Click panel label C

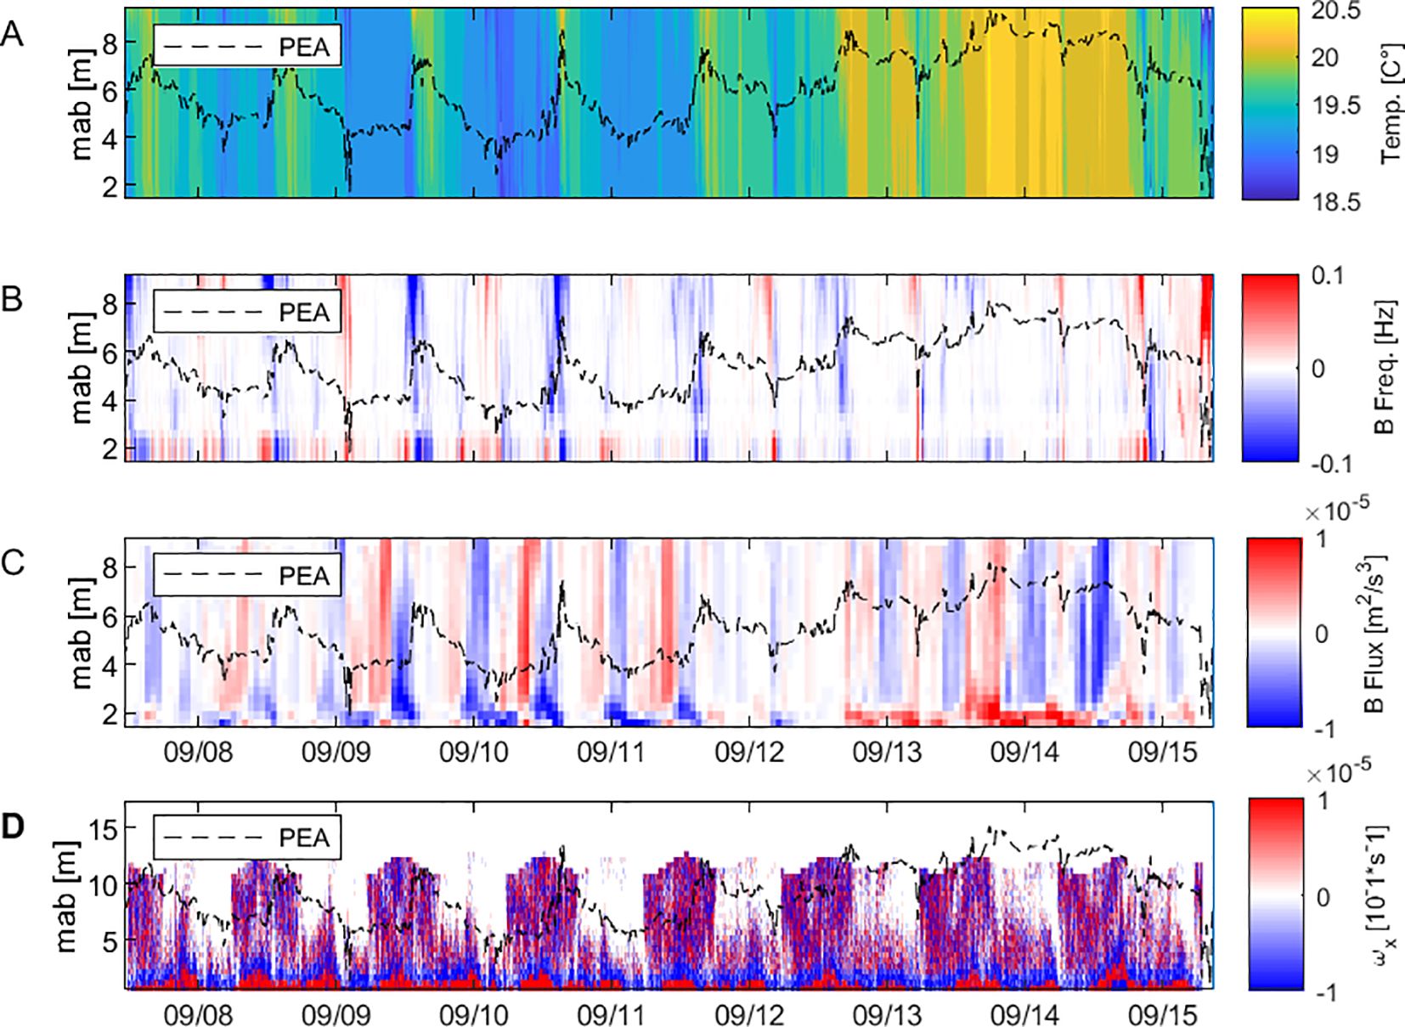point(12,562)
